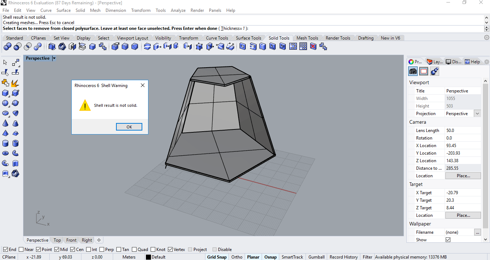490x260 pixels.
Task: Toggle Ortho mode in status bar
Action: point(237,257)
